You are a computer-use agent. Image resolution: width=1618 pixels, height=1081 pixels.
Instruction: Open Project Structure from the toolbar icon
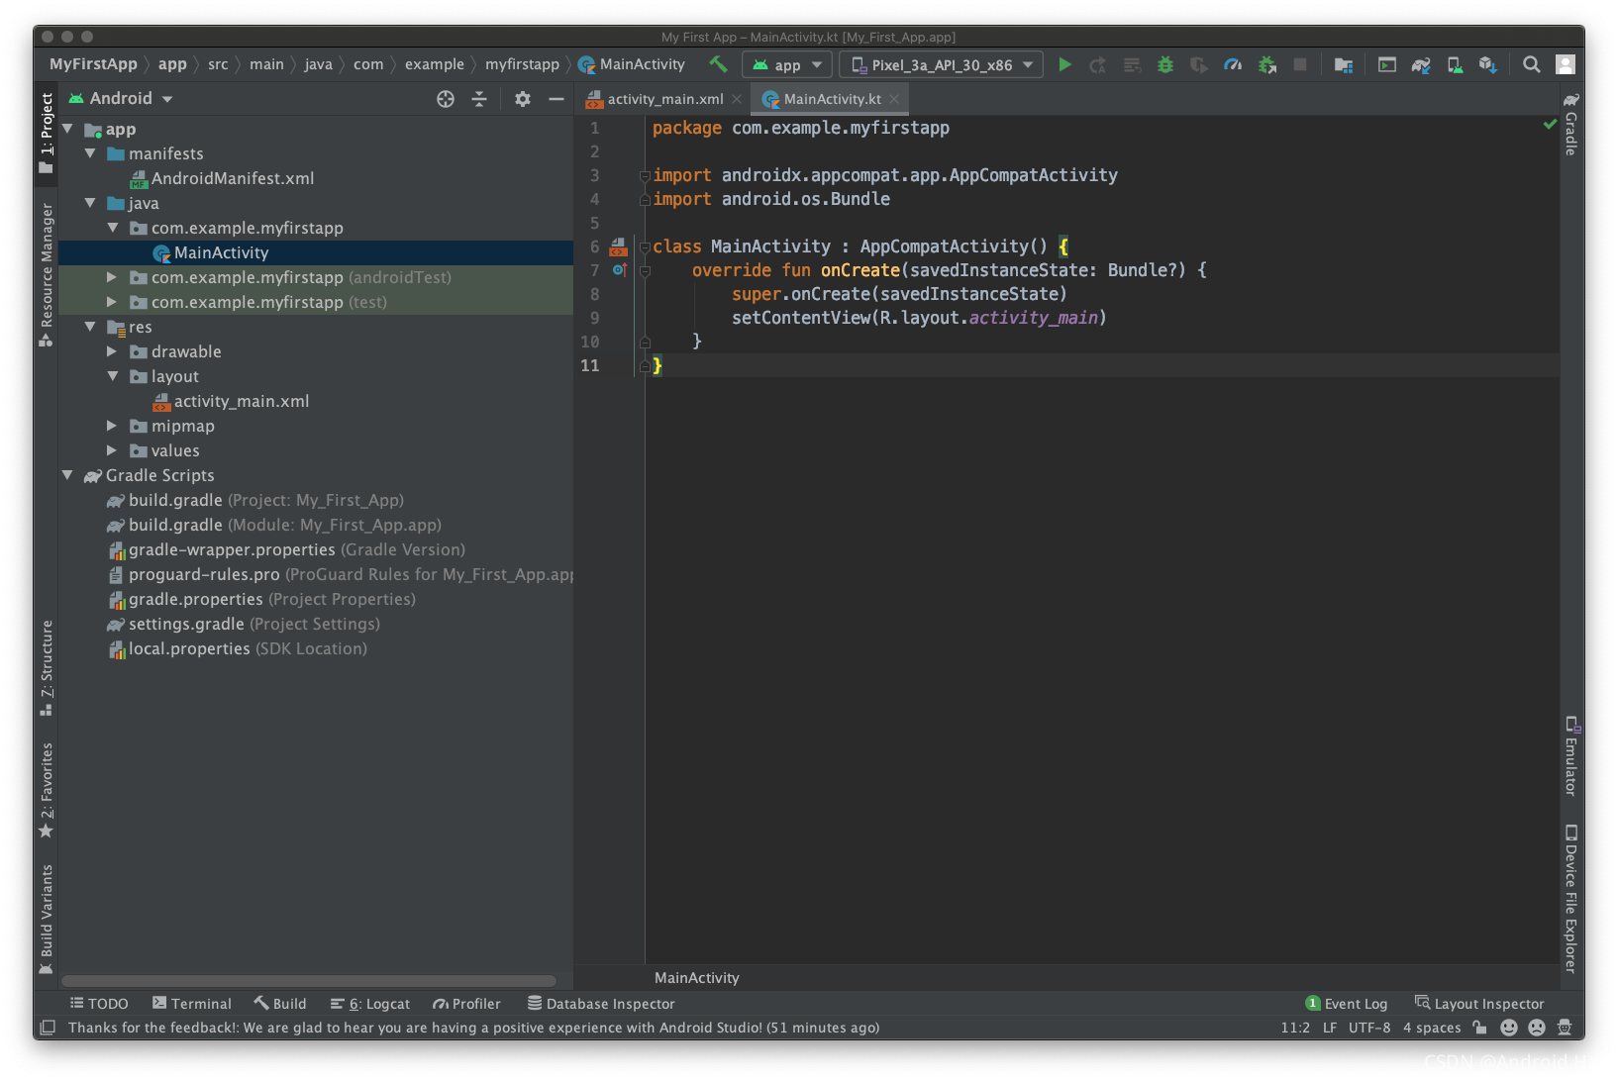point(1344,64)
